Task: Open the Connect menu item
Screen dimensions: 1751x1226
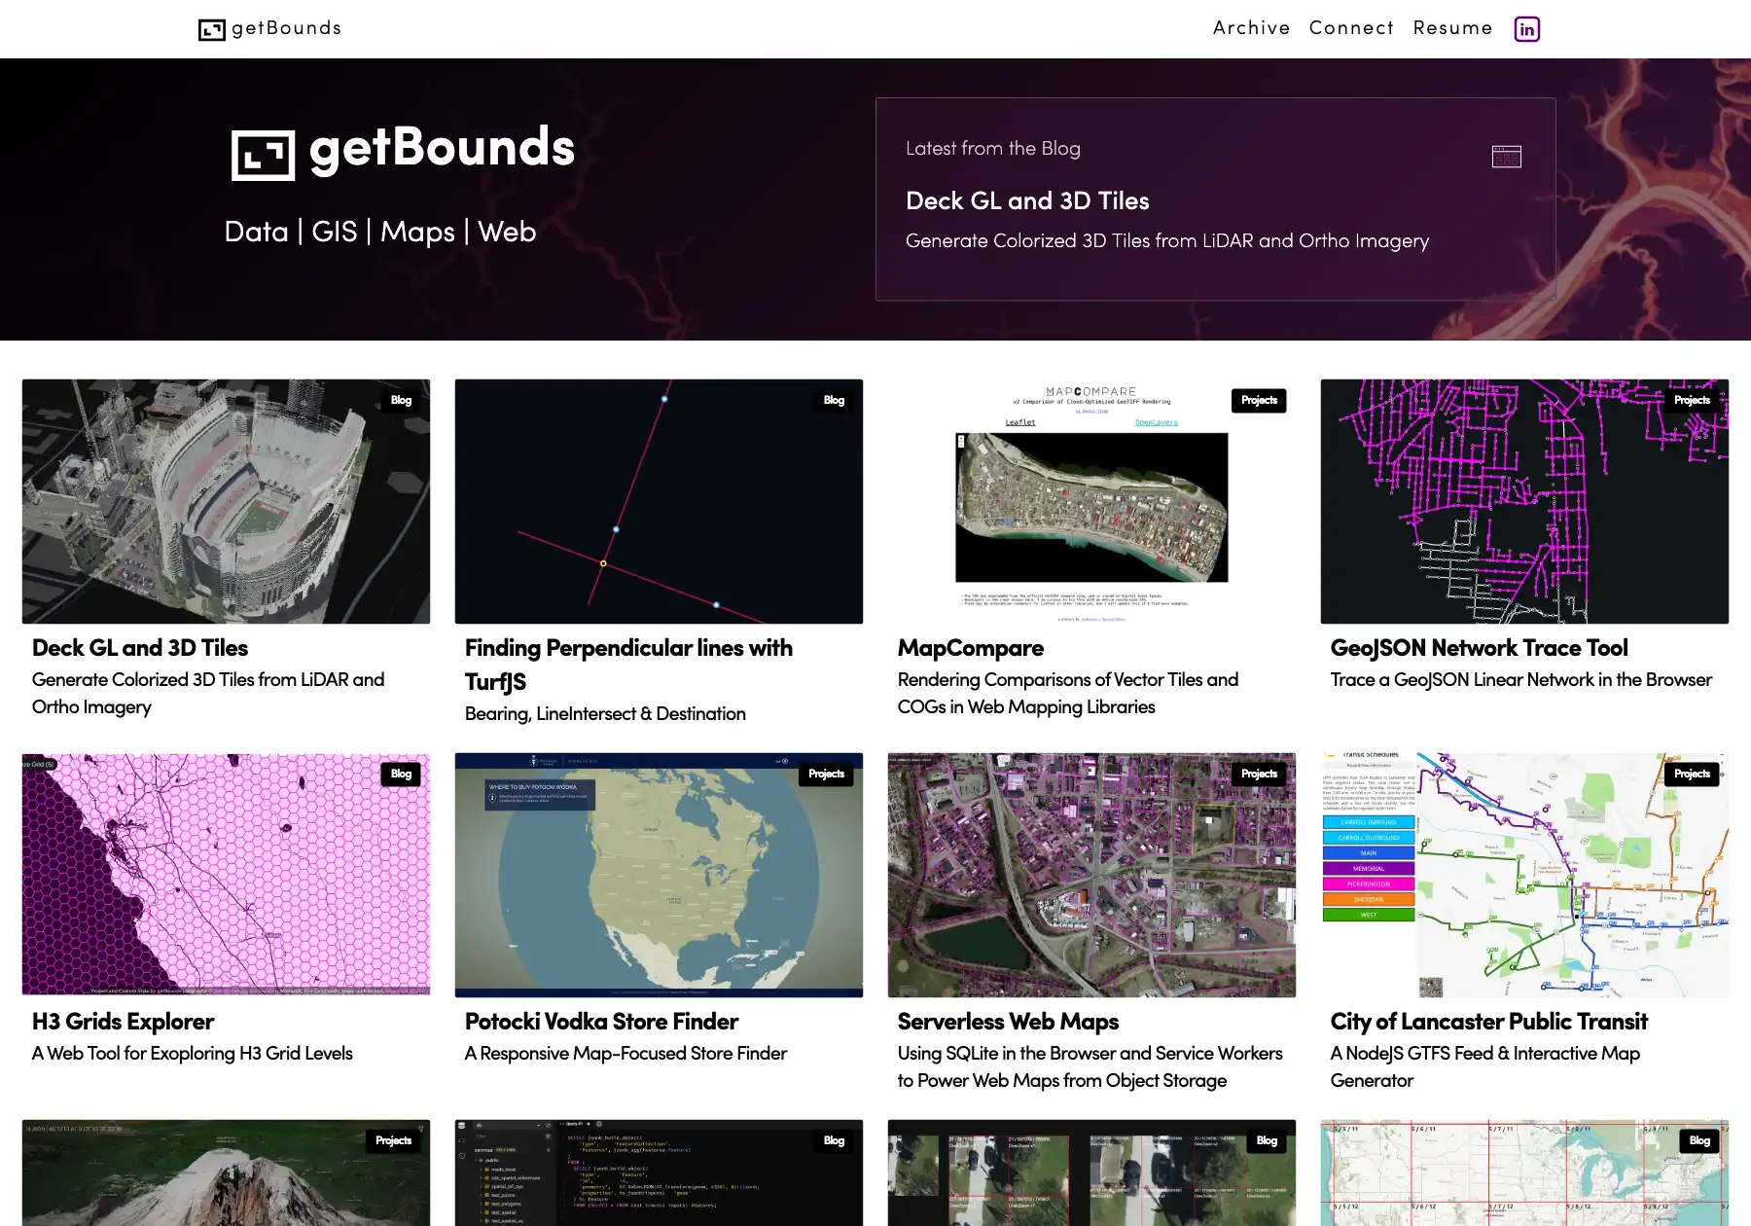Action: point(1351,28)
